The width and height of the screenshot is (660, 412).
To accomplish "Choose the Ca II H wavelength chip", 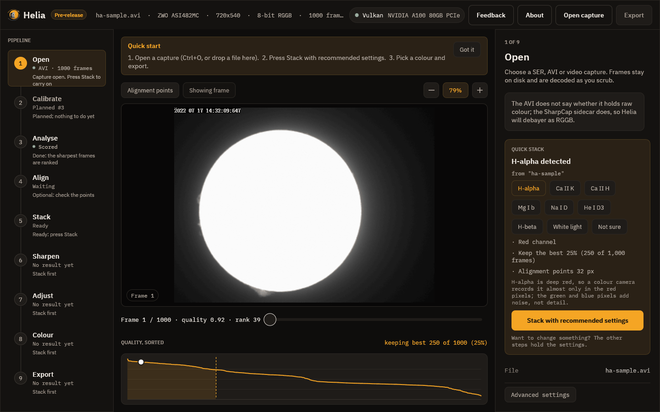I will coord(600,188).
